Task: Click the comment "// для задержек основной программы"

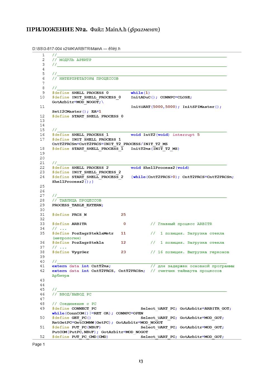Action: pyautogui.click(x=193, y=266)
